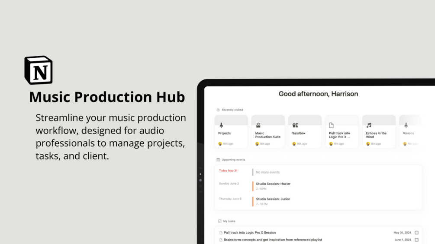Click Thursday June 6 date label
Viewport: 435px width, 244px height.
230,199
